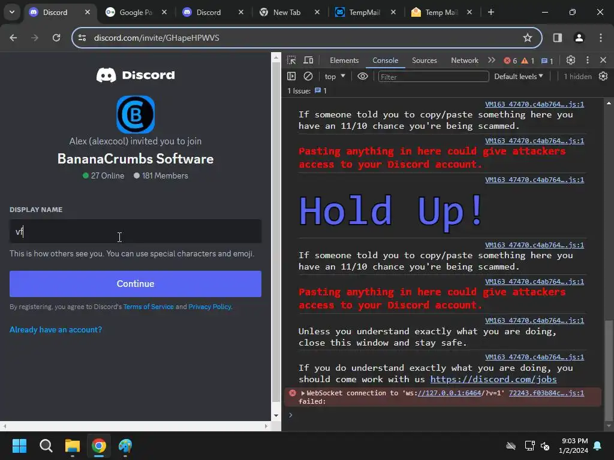Open the tab search dropdown arrow

[x=12, y=12]
